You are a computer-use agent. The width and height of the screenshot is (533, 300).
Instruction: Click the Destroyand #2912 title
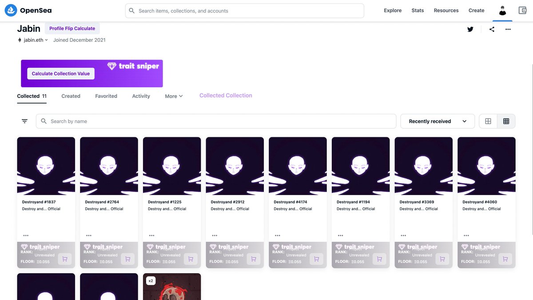click(228, 202)
